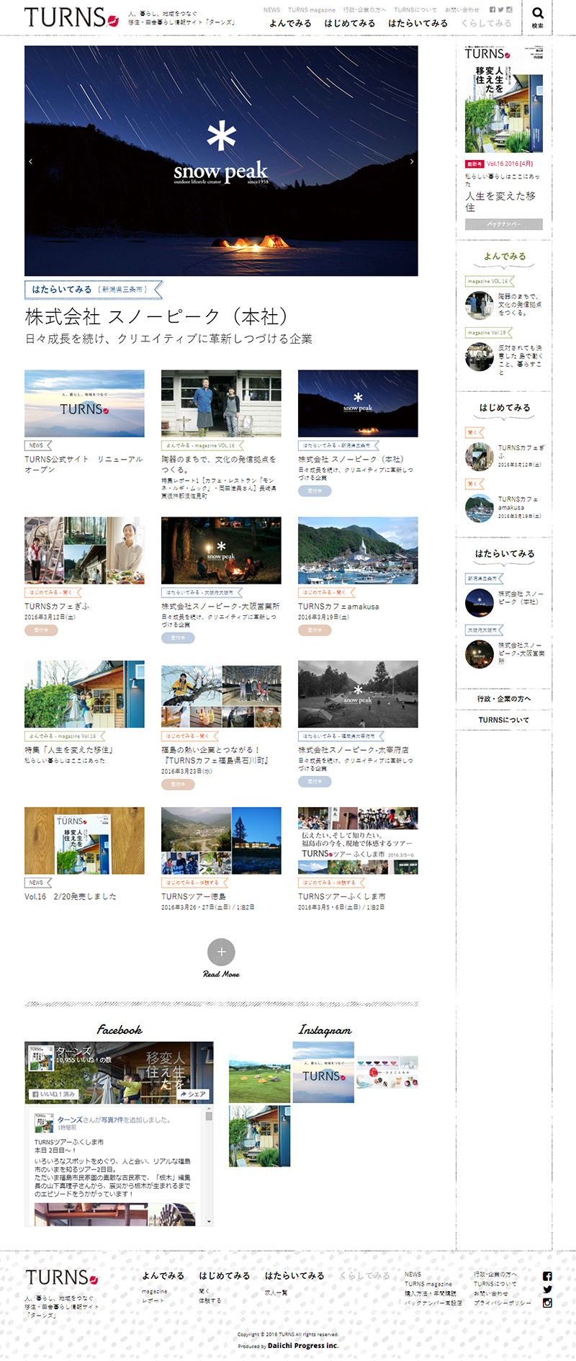
Task: Open footer link バックナンバー取扱店
Action: 433,1303
